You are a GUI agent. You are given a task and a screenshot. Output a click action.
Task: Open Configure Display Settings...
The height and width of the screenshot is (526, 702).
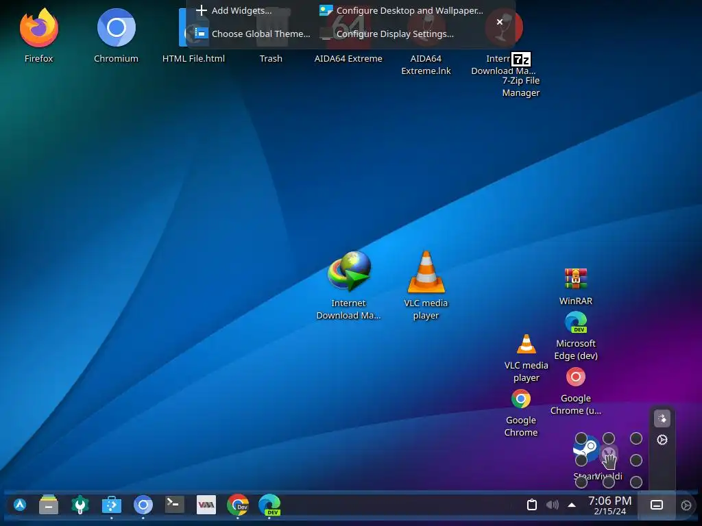387,34
